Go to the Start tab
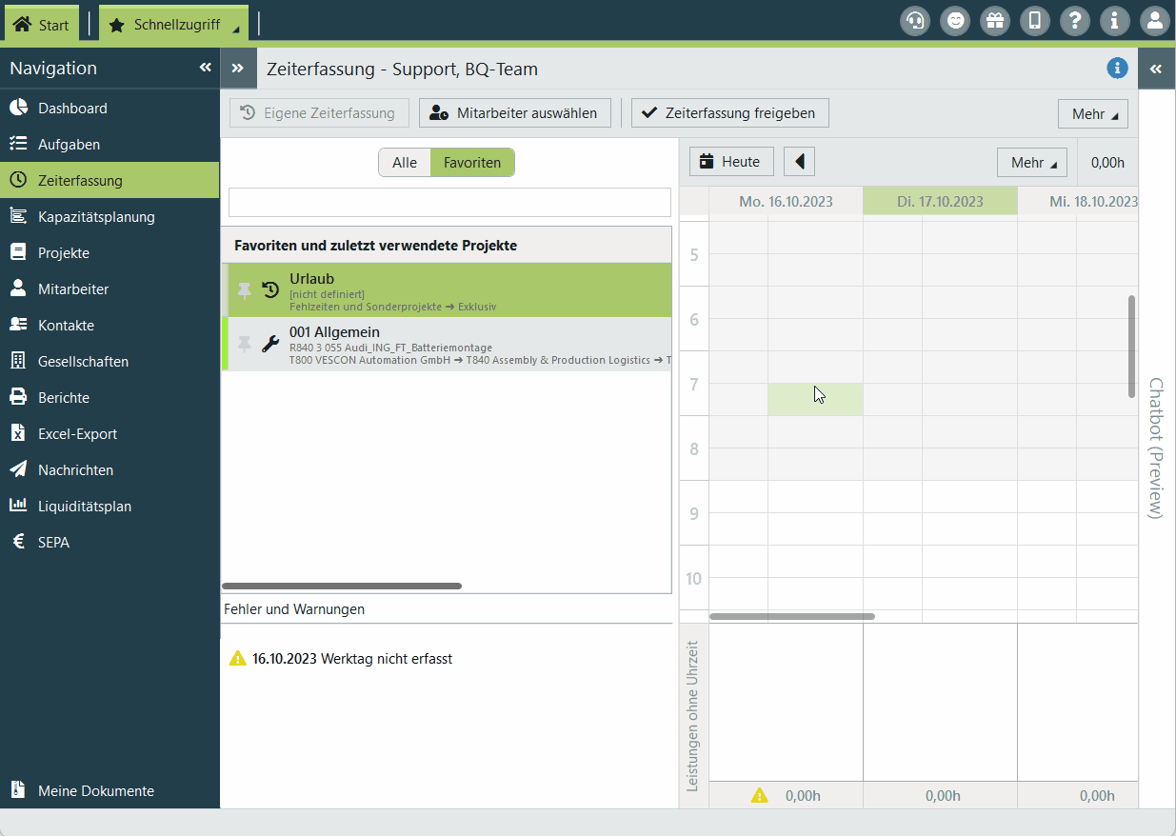This screenshot has height=836, width=1176. [42, 25]
